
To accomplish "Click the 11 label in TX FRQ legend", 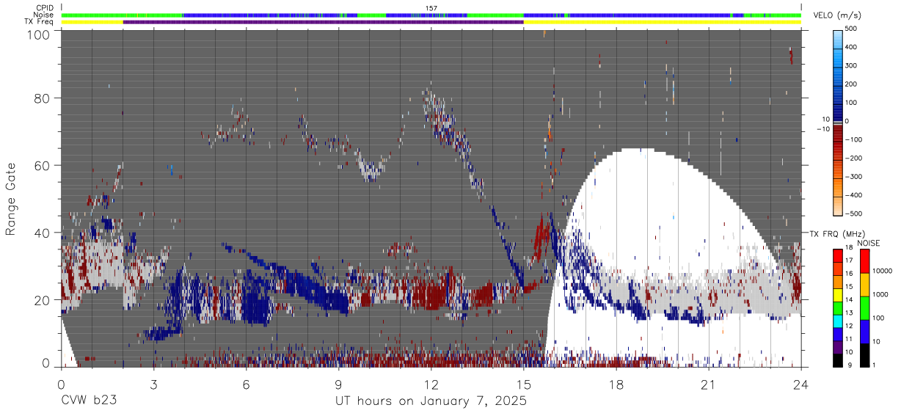I will click(x=849, y=339).
